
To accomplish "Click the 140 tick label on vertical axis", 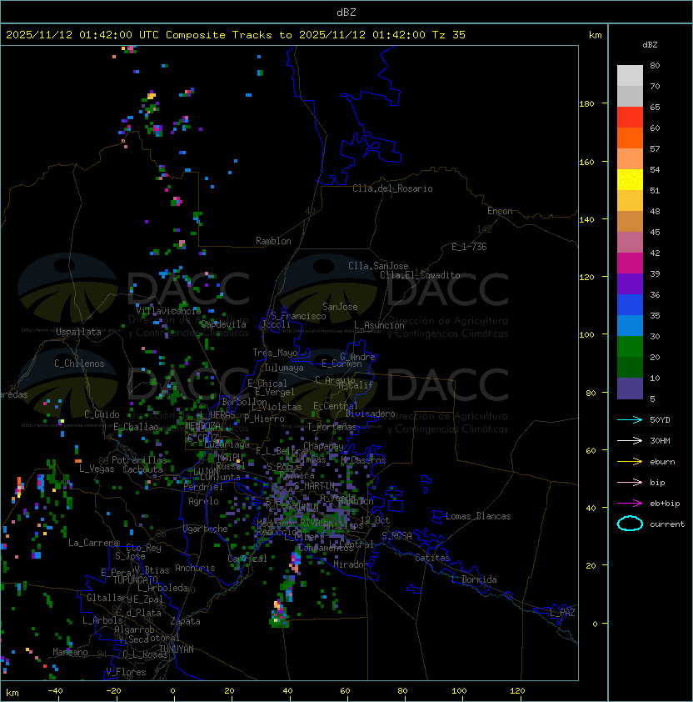I will coord(586,219).
